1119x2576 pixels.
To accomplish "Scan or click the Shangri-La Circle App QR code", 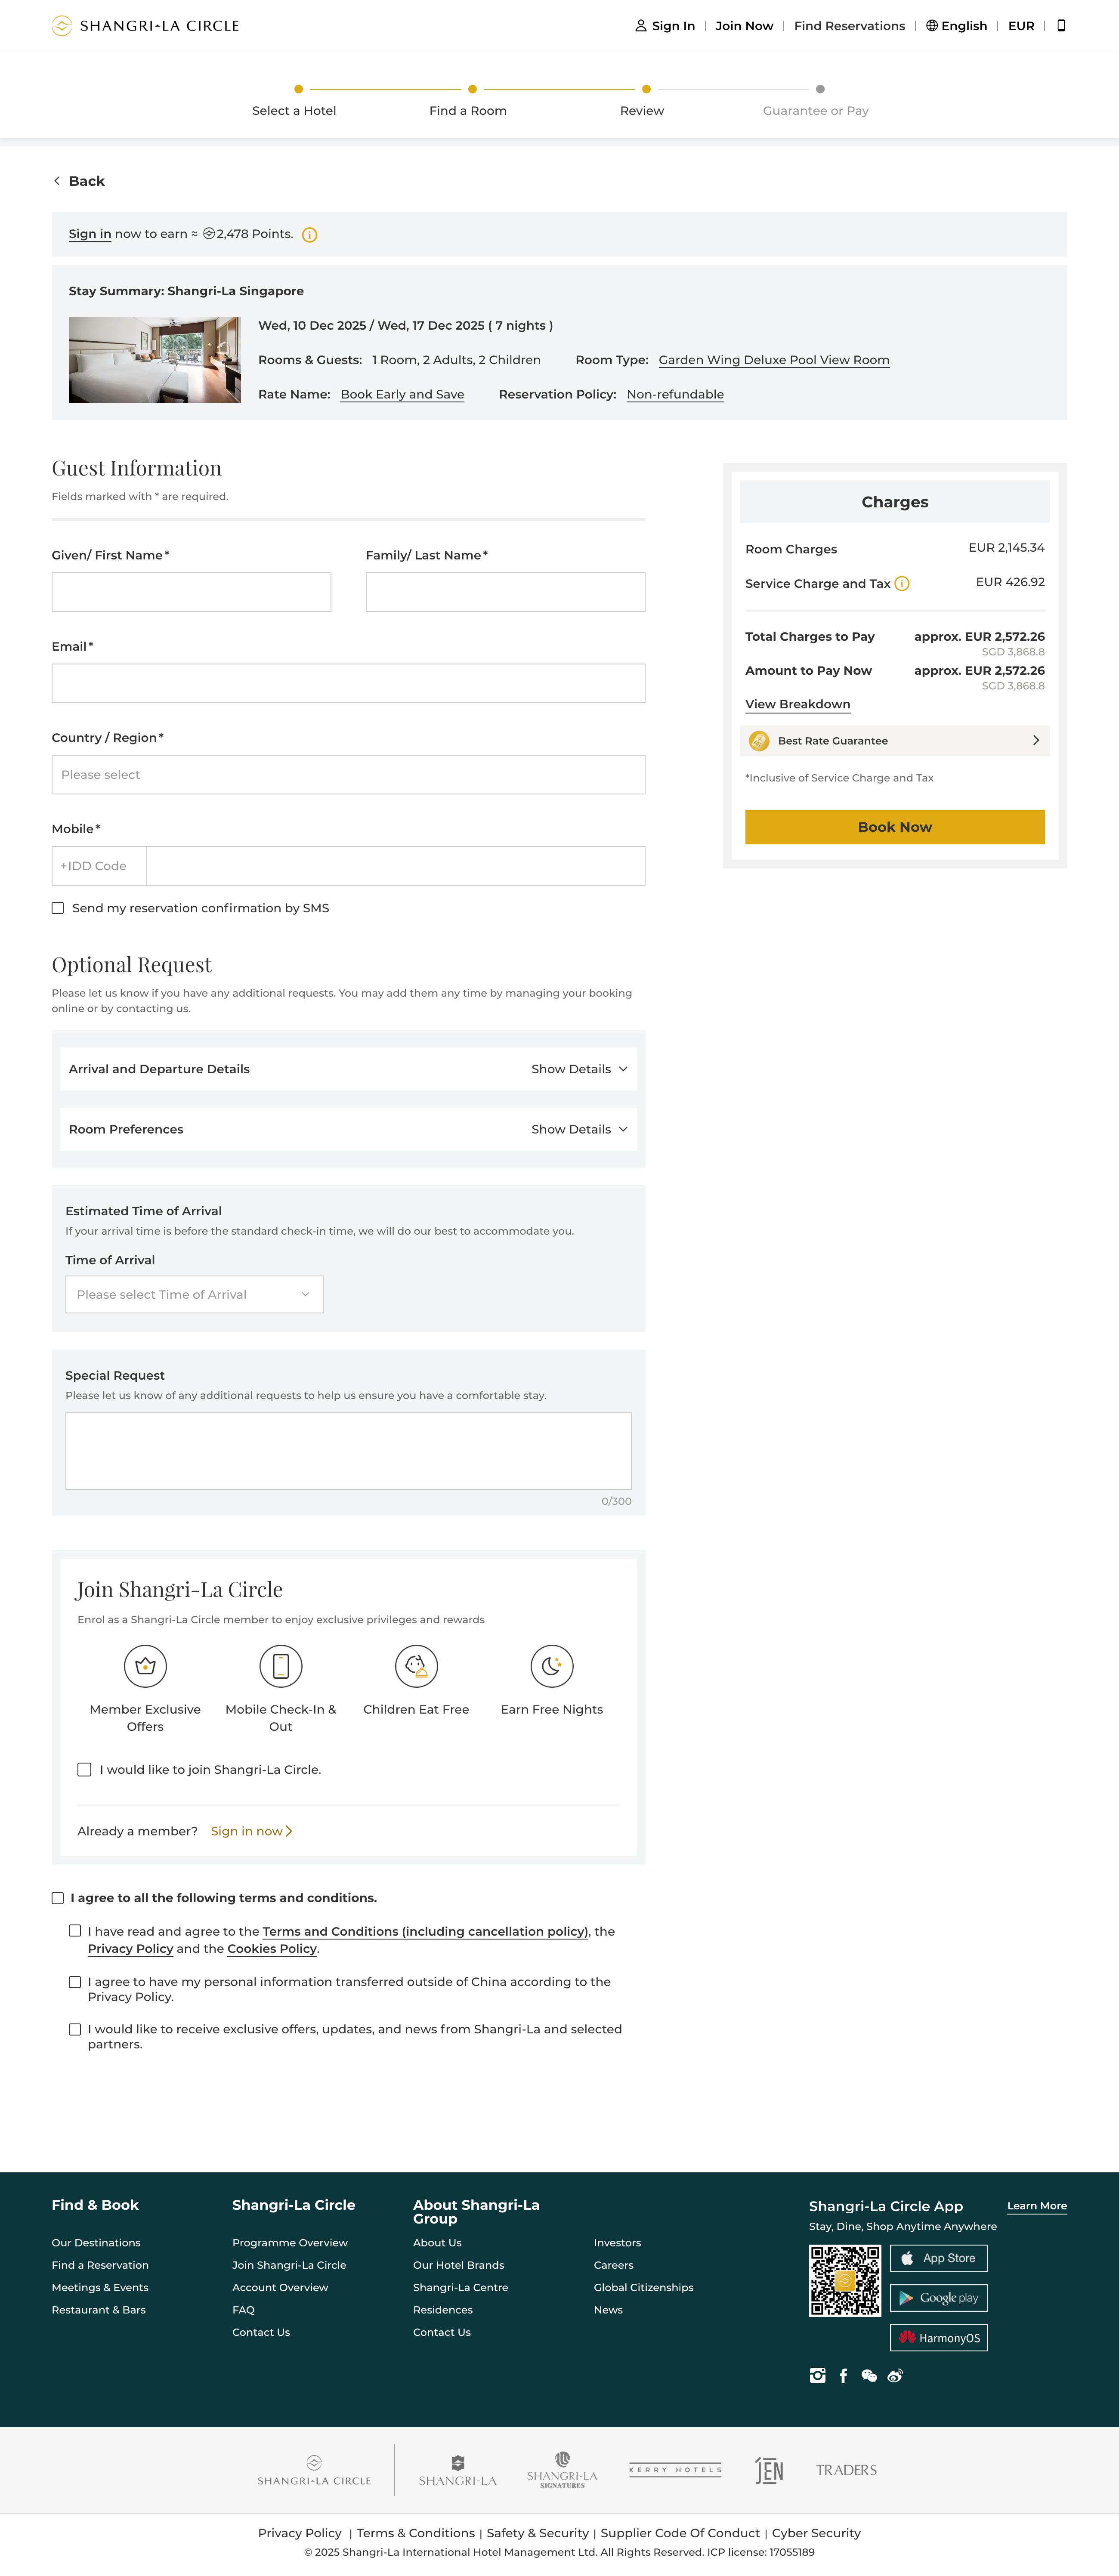I will (845, 2281).
